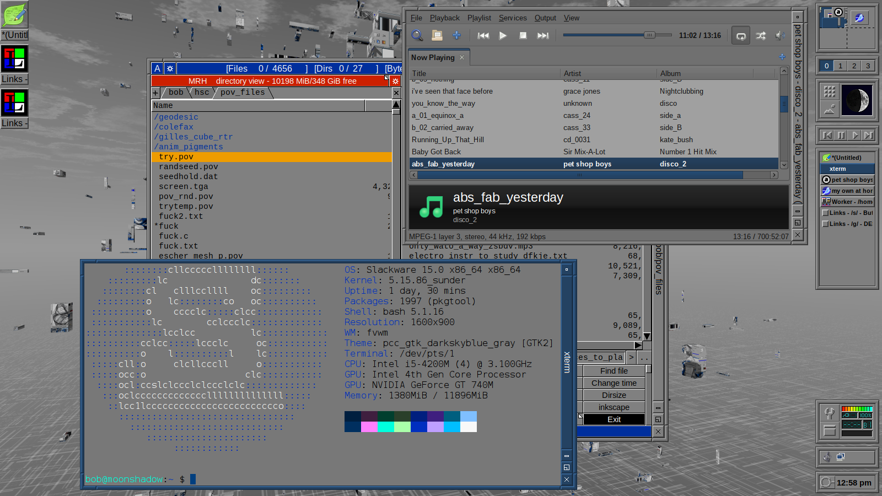Open the Playback menu
882x496 pixels.
tap(444, 18)
